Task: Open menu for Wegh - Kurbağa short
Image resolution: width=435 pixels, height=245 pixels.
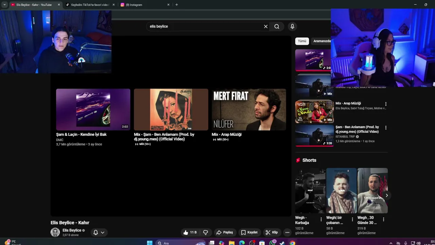Action: 321,219
